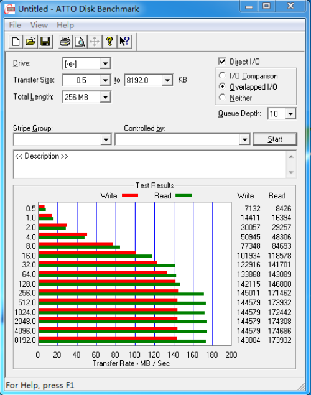This screenshot has height=395, width=311.
Task: Click the 'For Help, press F1' status text
Action: pos(40,385)
